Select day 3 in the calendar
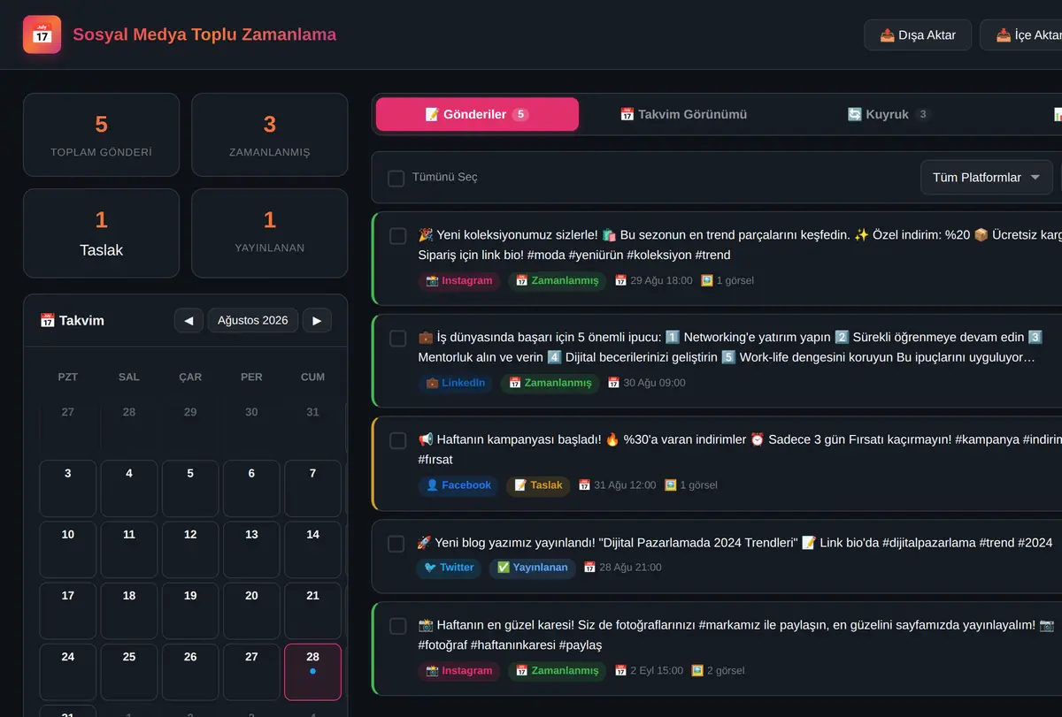 [x=68, y=489]
